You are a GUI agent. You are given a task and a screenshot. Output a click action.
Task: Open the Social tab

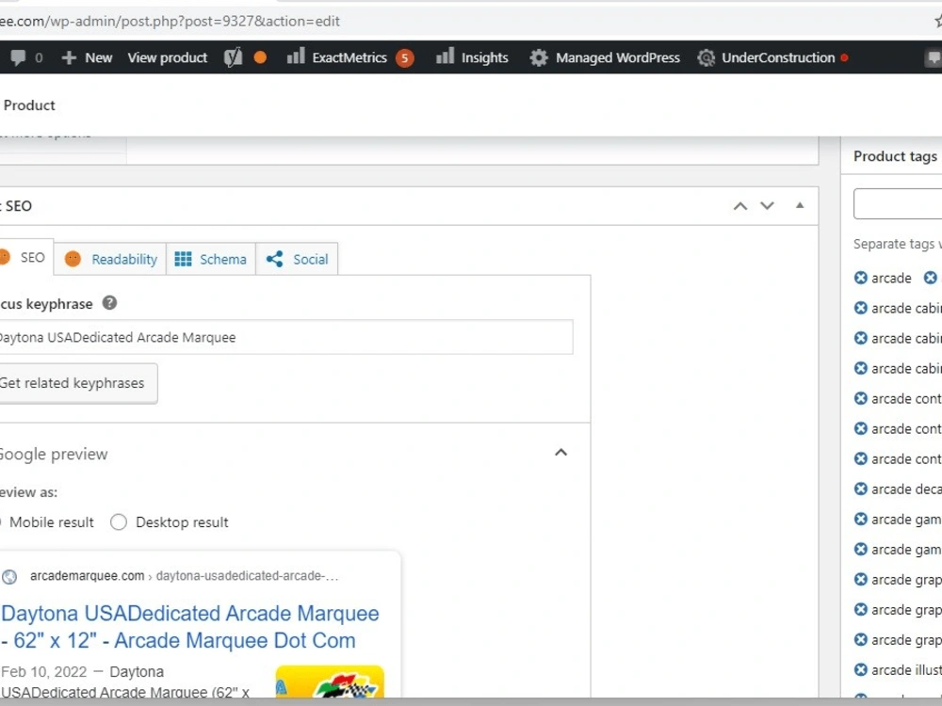[x=297, y=260]
